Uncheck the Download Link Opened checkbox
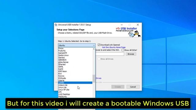 click(99, 45)
